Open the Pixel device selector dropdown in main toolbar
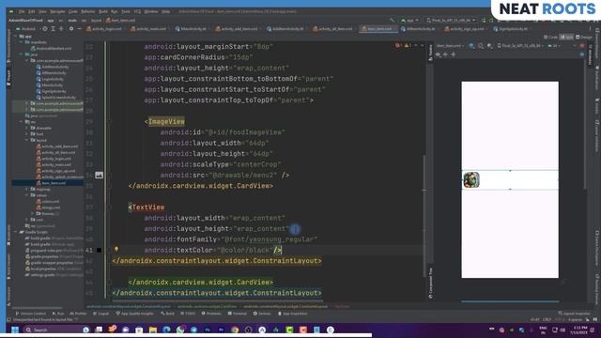Image resolution: width=601 pixels, height=338 pixels. 451,20
